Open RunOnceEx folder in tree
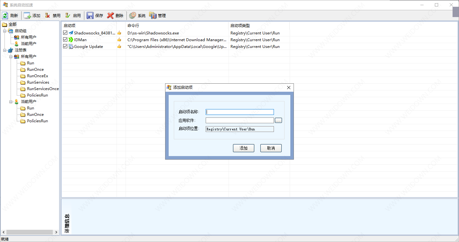The image size is (459, 242). 37,76
